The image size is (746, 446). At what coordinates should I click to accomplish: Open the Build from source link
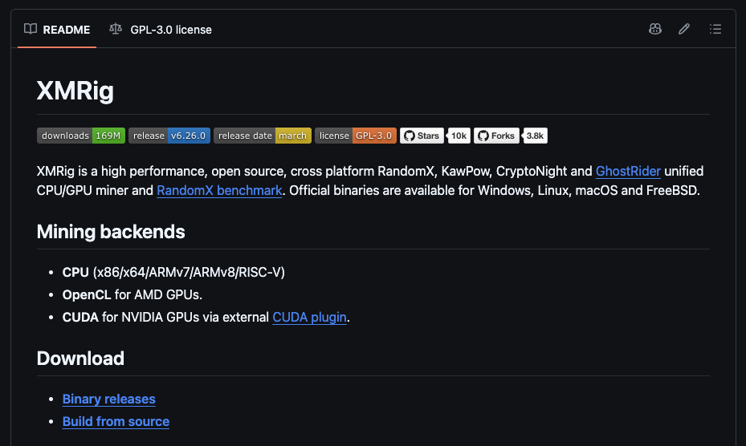pos(116,422)
